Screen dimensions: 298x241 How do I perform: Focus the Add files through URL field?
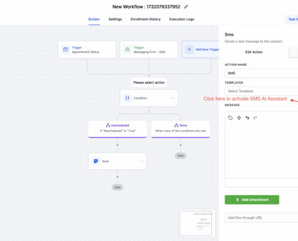tap(261, 218)
